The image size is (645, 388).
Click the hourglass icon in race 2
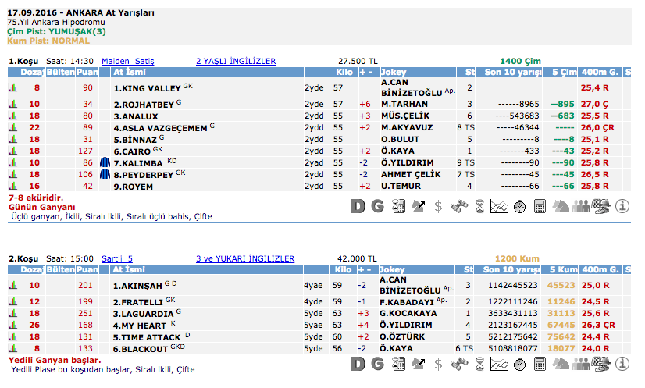point(479,364)
